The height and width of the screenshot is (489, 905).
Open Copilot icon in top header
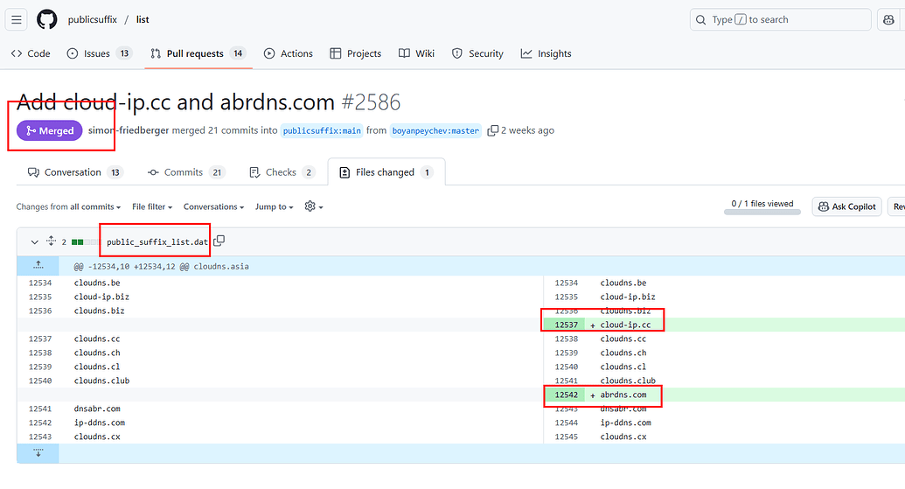pos(889,19)
